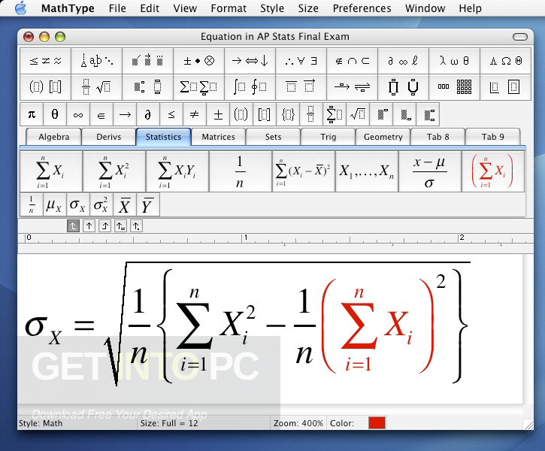Insert the sigma squared sub X symbol
Screen dimensions: 545x451
point(101,205)
